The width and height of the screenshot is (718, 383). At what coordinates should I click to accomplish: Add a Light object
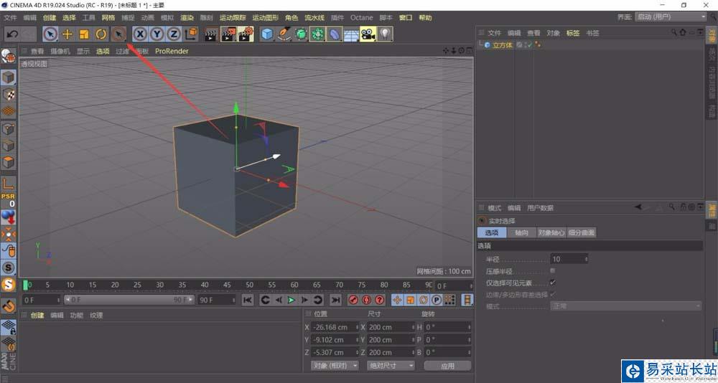coord(386,34)
